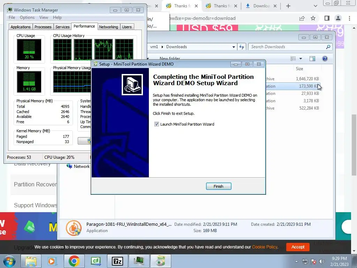Switch to MiniTool setup taskbar icon
357x268 pixels.
pos(160,261)
